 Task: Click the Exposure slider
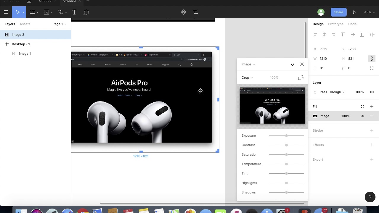(x=286, y=135)
